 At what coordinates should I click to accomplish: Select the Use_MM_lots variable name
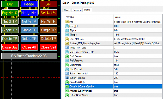(76, 39)
